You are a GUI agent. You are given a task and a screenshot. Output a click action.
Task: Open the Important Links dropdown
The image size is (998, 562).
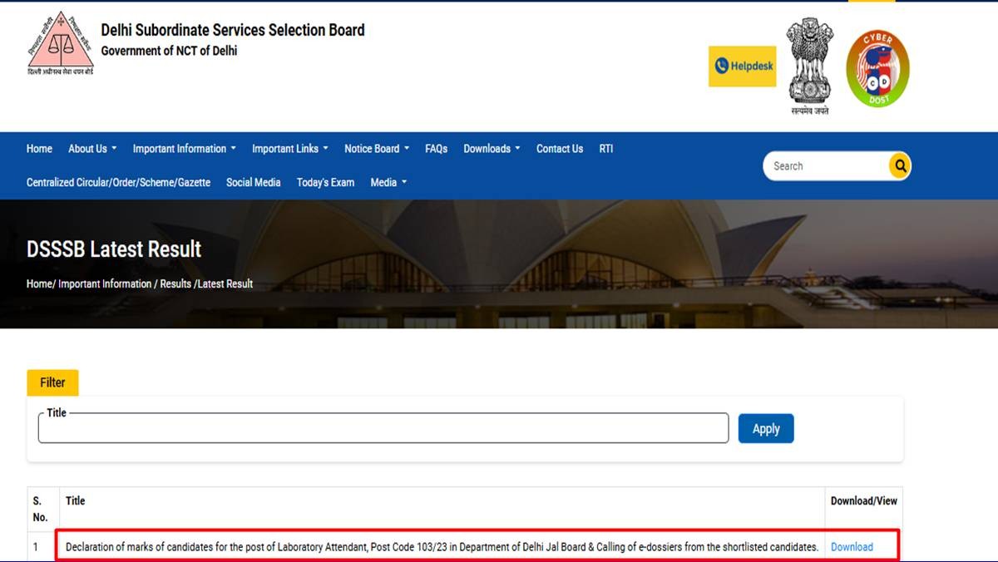coord(289,149)
